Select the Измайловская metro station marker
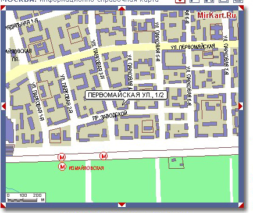 (x=62, y=166)
